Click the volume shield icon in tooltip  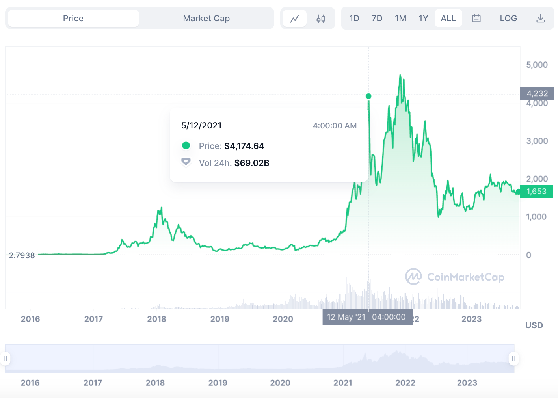pyautogui.click(x=186, y=162)
